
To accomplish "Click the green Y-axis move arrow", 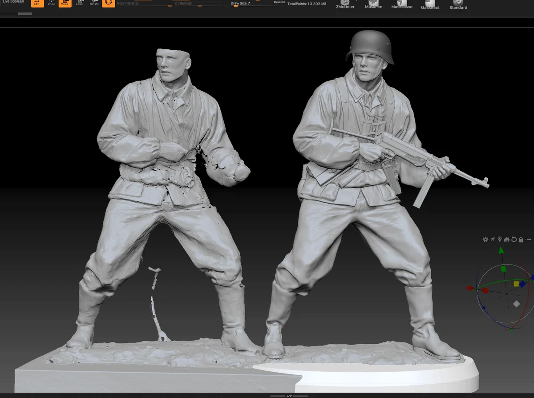I will pyautogui.click(x=502, y=251).
